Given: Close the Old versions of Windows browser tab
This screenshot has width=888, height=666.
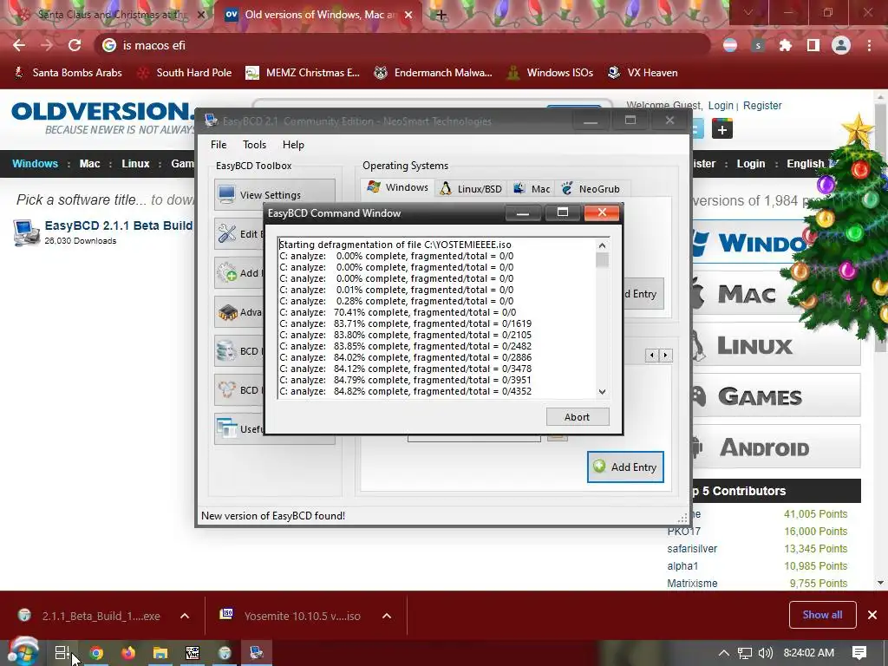Looking at the screenshot, I should tap(409, 15).
